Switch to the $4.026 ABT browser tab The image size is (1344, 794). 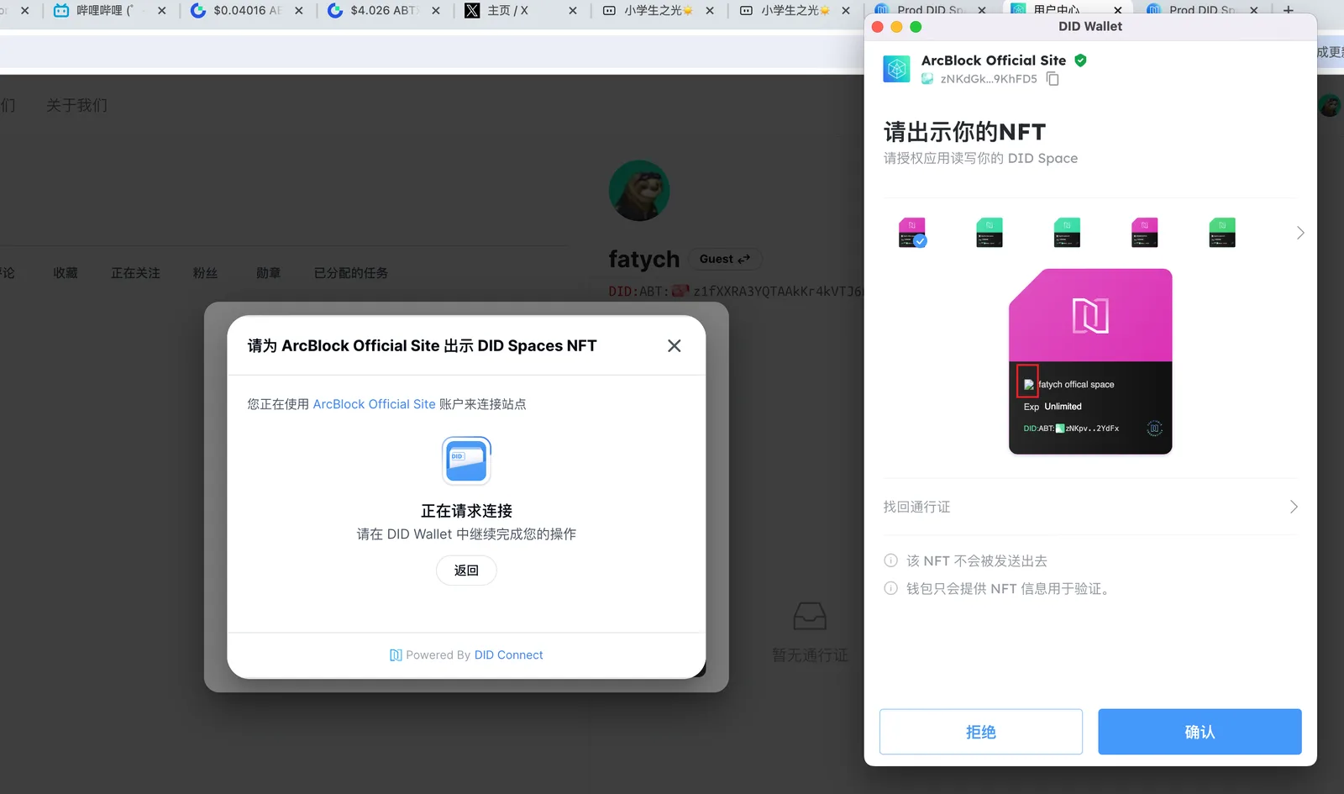(384, 11)
